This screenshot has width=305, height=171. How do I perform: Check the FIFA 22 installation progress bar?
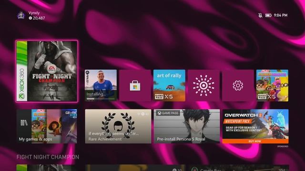[101, 99]
